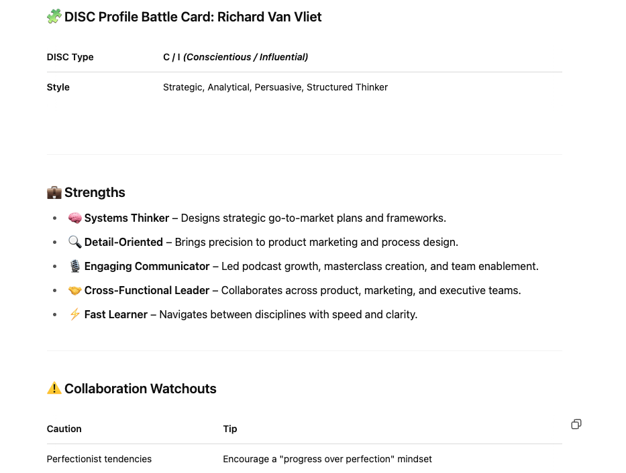Click the brain icon beside Systems Thinker
Screen dimensions: 626x473
(x=74, y=218)
